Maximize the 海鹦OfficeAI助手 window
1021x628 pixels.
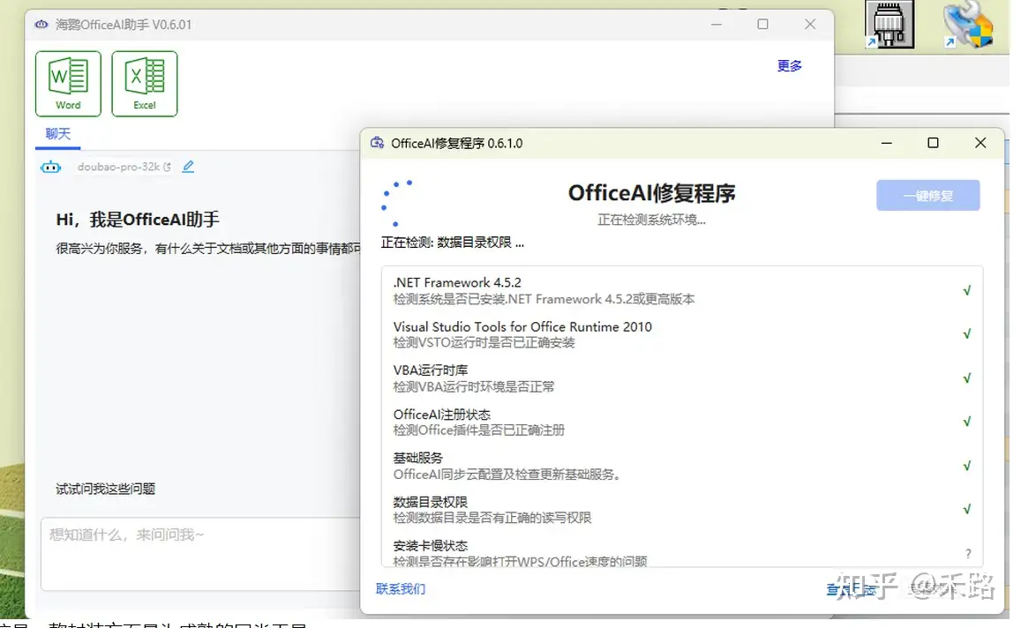click(x=762, y=24)
